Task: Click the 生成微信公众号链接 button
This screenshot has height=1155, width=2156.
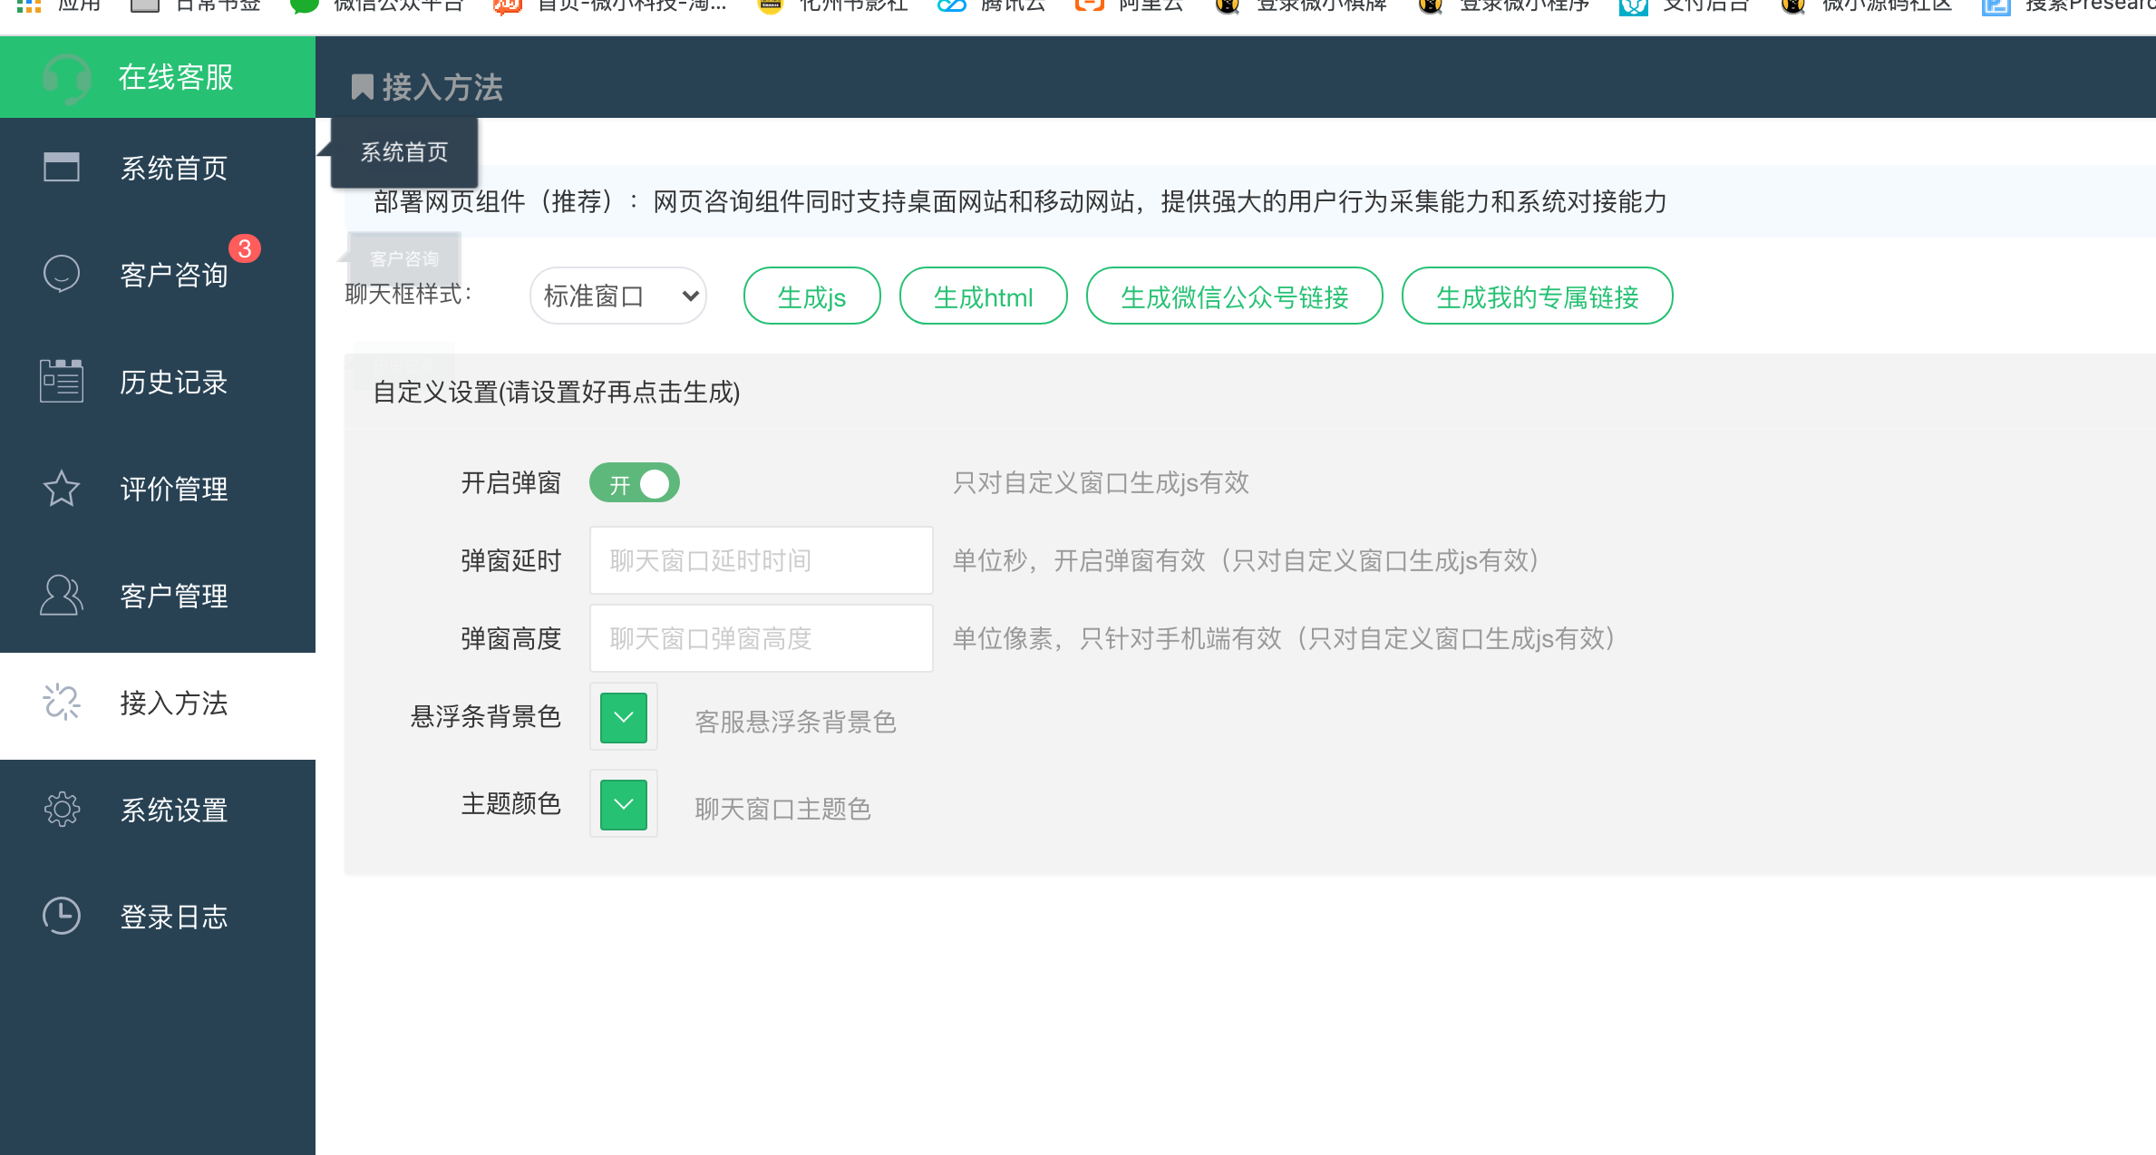Action: (1235, 296)
